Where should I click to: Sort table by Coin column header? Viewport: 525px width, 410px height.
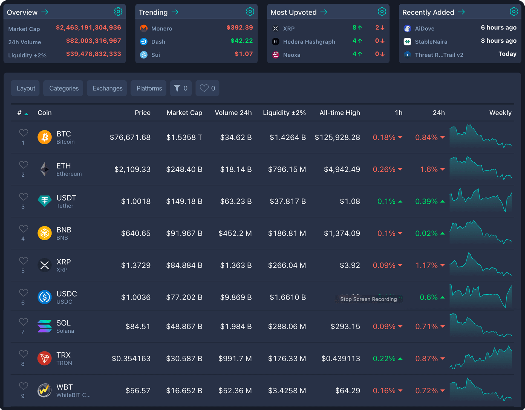(x=44, y=113)
